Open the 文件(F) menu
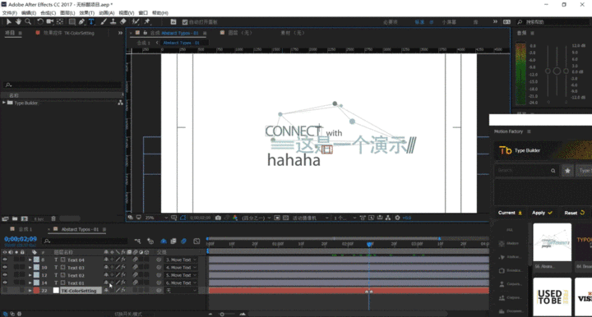 pyautogui.click(x=9, y=13)
